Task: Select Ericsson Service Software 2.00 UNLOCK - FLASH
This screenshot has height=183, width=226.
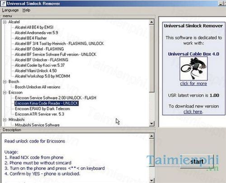Action: 56,98
